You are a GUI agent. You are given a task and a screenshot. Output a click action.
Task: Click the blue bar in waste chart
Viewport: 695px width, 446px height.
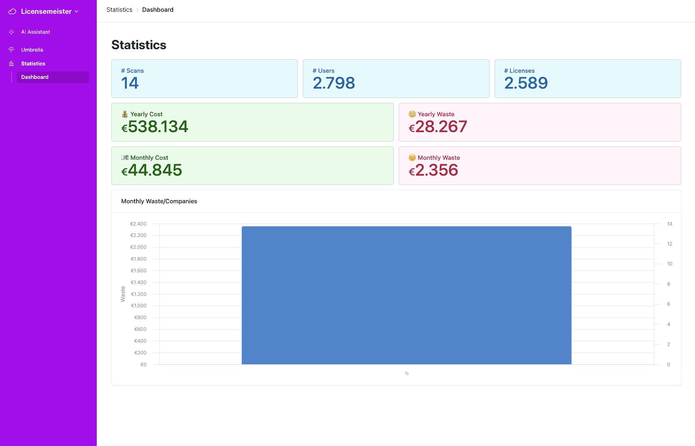tap(406, 296)
